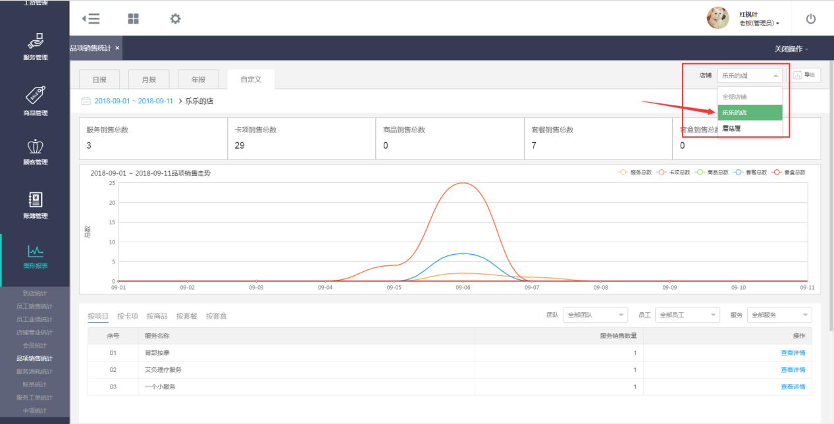Click 查看详情 for 背部按摩
The image size is (834, 424).
pos(793,353)
